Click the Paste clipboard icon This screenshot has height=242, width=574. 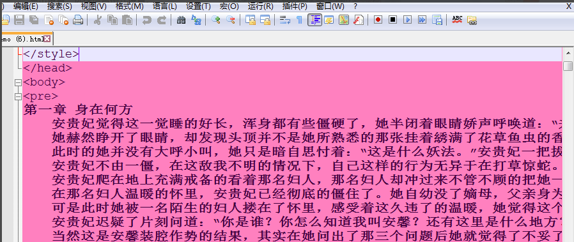coord(127,20)
